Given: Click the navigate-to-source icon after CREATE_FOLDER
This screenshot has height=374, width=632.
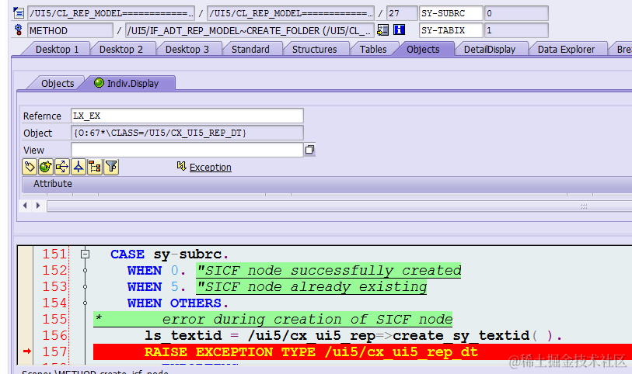Looking at the screenshot, I should point(383,30).
